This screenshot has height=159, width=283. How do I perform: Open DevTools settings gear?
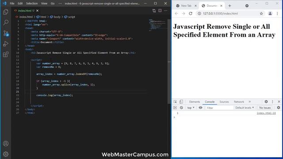[266, 102]
